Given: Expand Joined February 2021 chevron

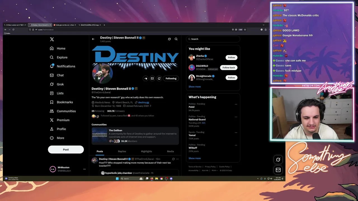Looking at the screenshot, I should [x=150, y=106].
